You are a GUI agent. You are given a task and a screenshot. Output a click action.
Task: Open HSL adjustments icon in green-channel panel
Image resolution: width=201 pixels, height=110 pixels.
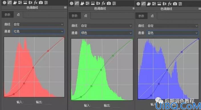[x=88, y=3]
